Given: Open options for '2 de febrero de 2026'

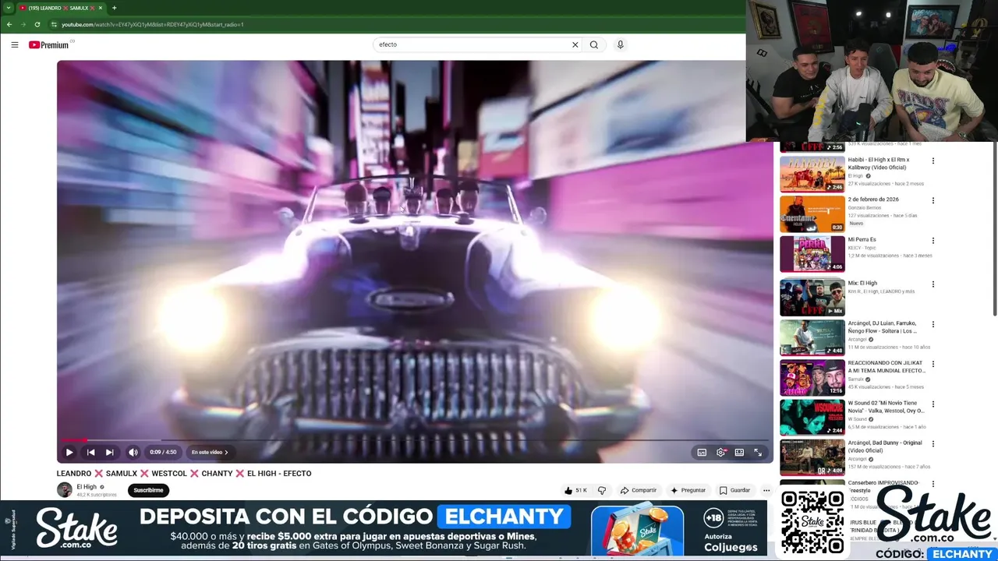Looking at the screenshot, I should click(933, 201).
